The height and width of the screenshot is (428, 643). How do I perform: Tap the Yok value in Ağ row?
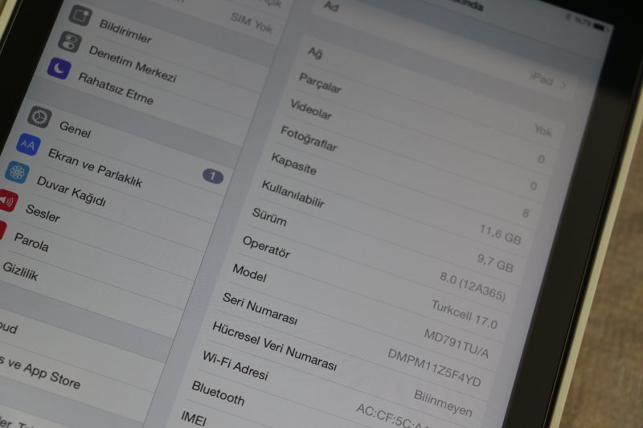pyautogui.click(x=543, y=130)
